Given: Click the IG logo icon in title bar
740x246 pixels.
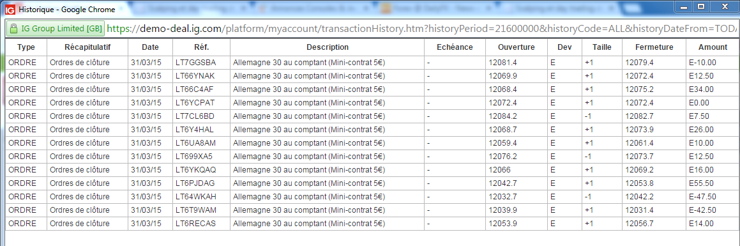Looking at the screenshot, I should [x=10, y=9].
